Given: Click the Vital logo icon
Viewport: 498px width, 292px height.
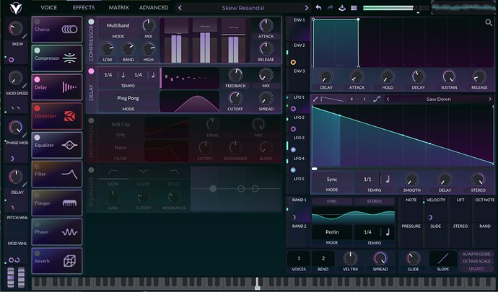Looking at the screenshot, I should (x=14, y=8).
